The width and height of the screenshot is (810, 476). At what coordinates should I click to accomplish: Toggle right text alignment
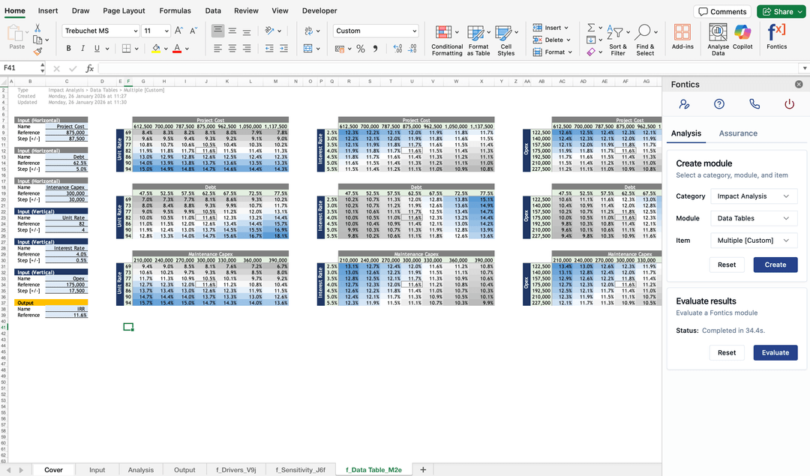pyautogui.click(x=247, y=49)
